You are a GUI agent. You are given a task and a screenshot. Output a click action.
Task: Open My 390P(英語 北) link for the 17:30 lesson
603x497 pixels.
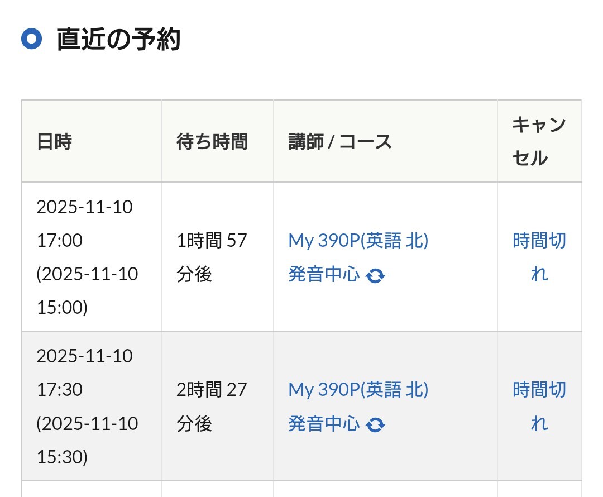click(x=358, y=390)
